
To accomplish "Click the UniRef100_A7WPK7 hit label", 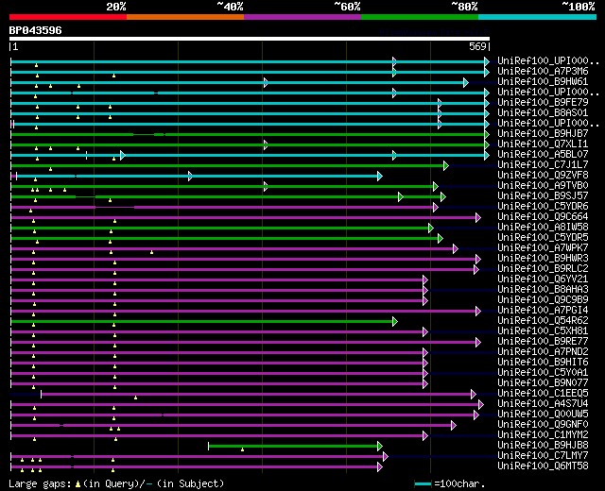I will [x=543, y=248].
